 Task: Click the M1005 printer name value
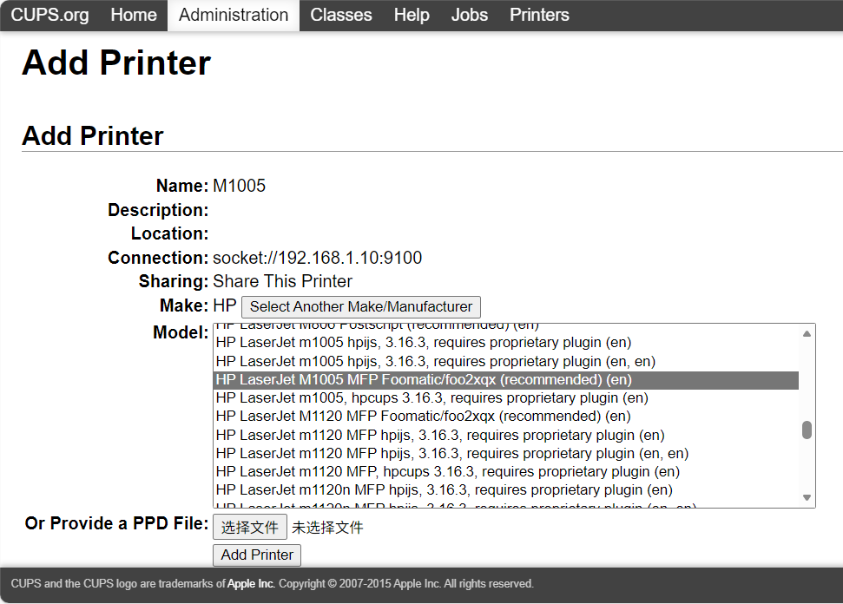click(x=240, y=186)
